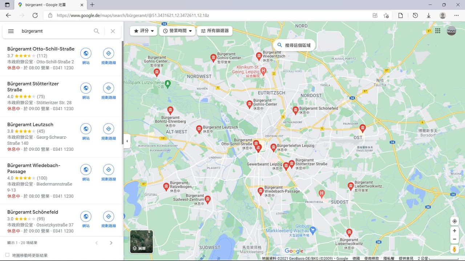Clear the bürgeramt search text
This screenshot has width=465, height=261.
113,31
